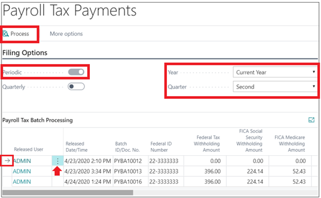321x198 pixels.
Task: Select batch ID PYBA10012
Action: pyautogui.click(x=128, y=161)
